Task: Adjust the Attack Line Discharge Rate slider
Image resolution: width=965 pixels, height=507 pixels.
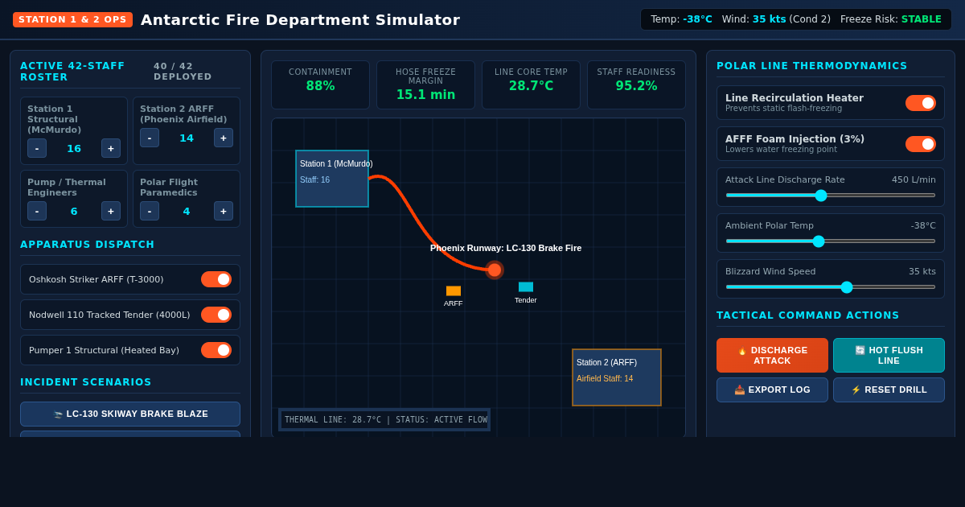Action: (831, 195)
